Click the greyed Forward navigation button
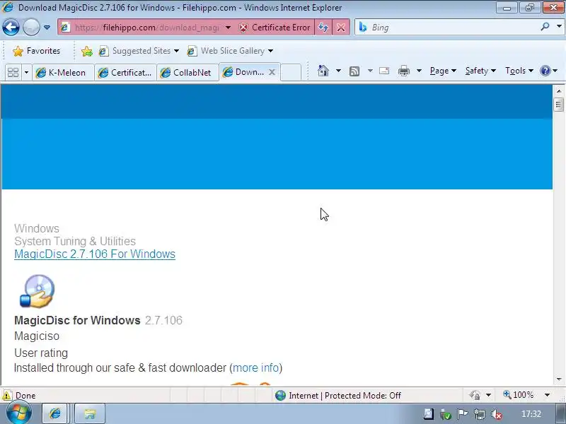This screenshot has height=424, width=566. 31,28
